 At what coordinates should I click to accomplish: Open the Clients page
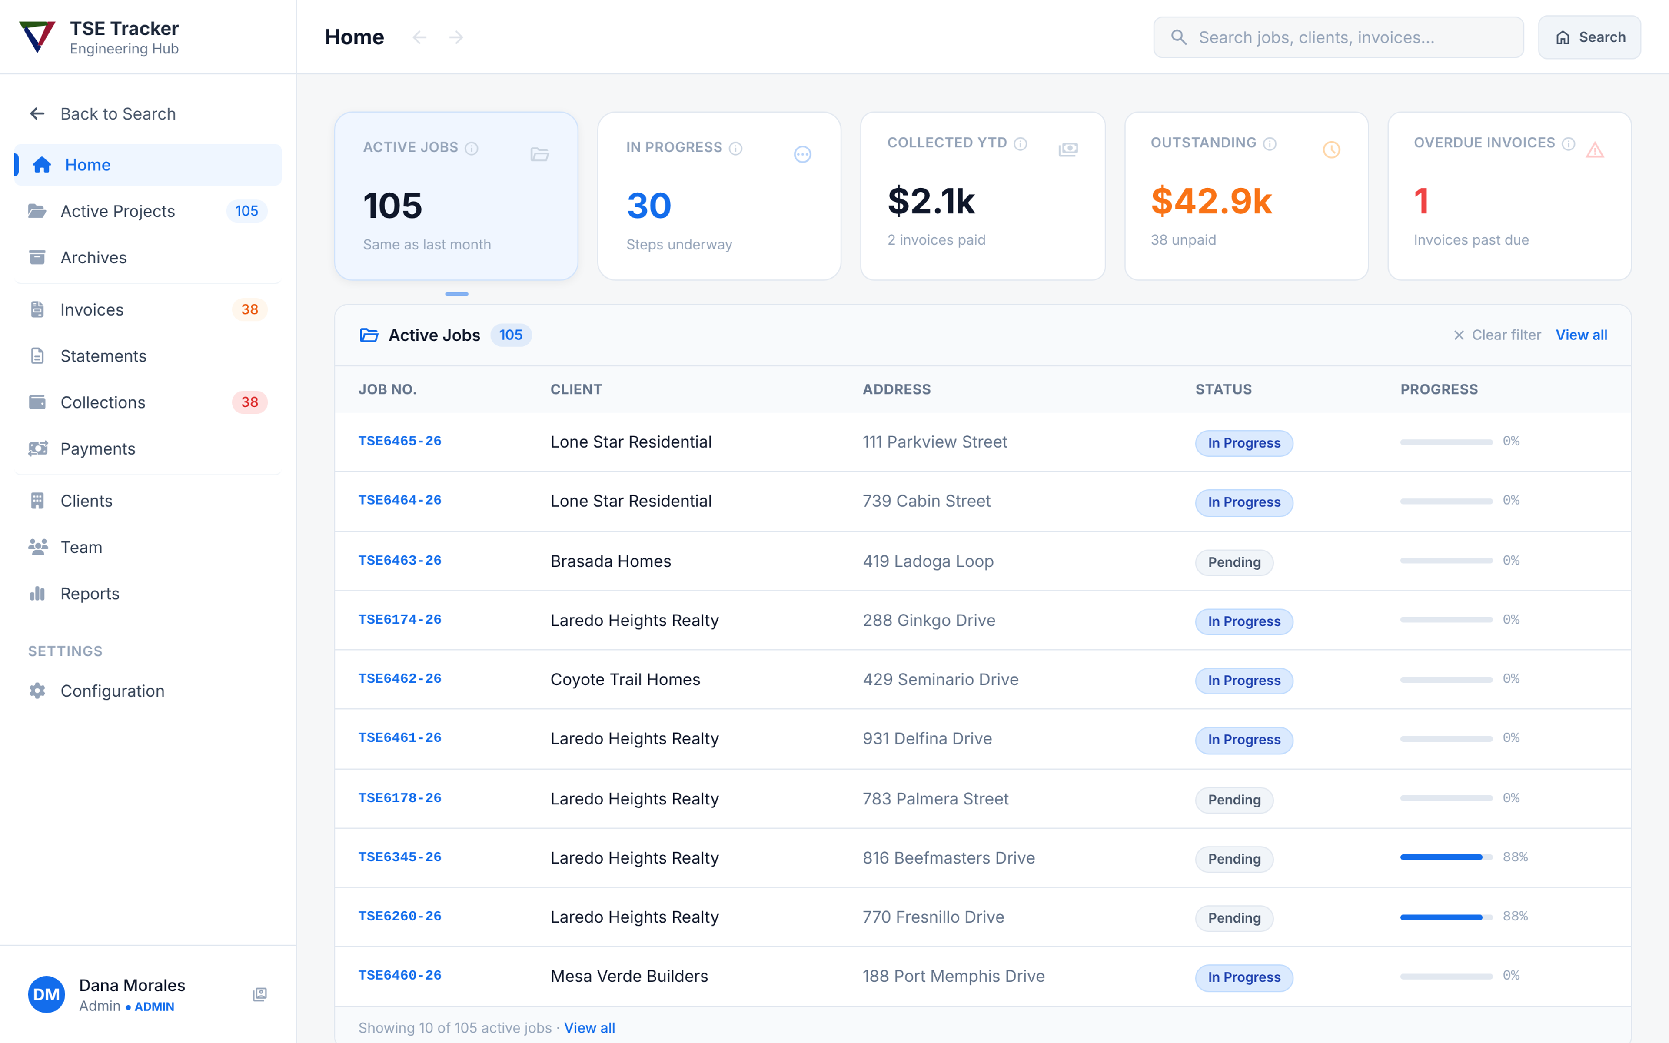coord(148,501)
